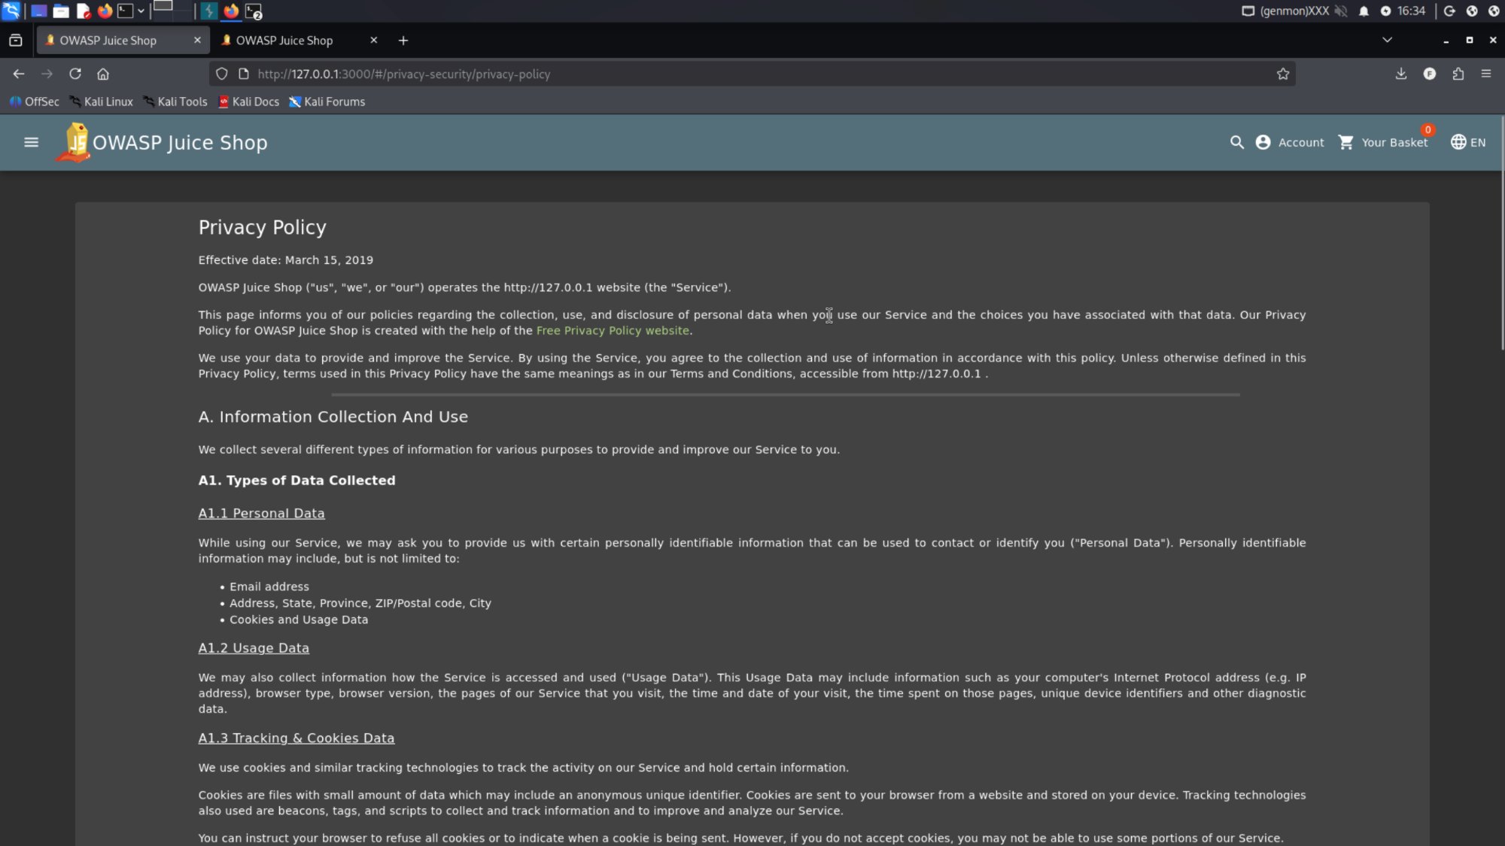Viewport: 1505px width, 846px height.
Task: Open the Kali Docs bookmark
Action: 248,102
